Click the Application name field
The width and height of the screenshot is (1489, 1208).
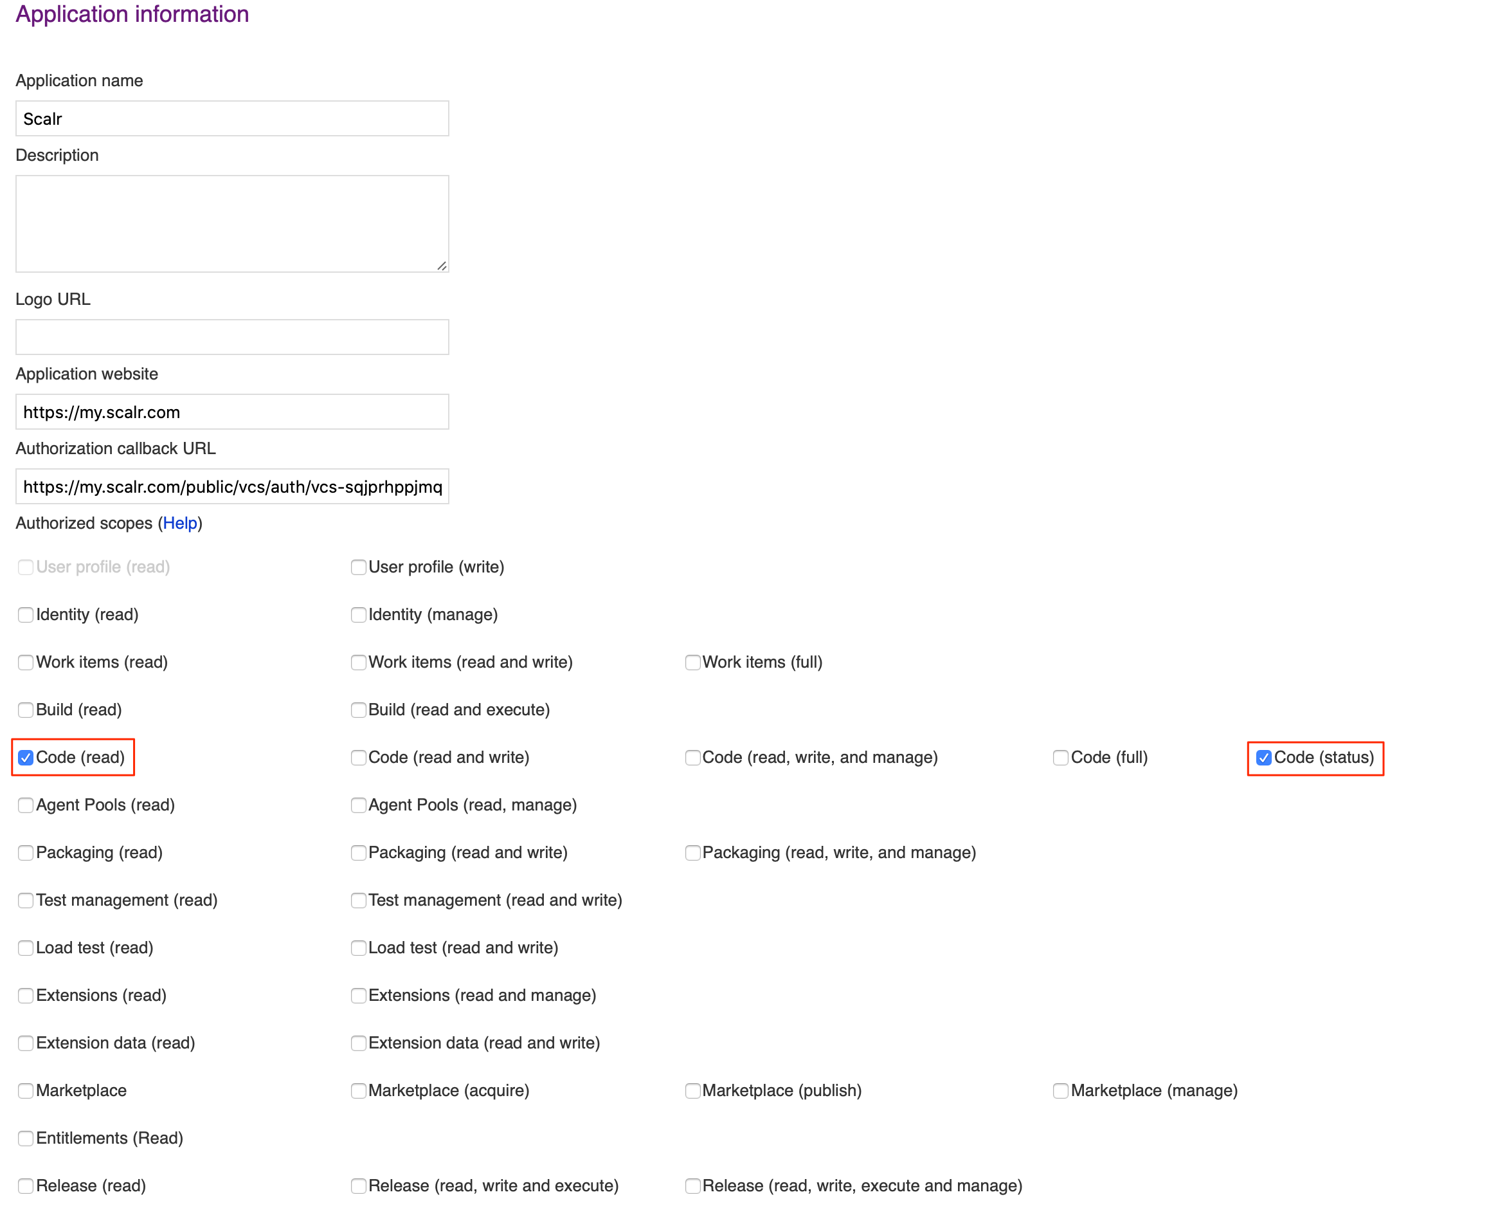point(231,118)
